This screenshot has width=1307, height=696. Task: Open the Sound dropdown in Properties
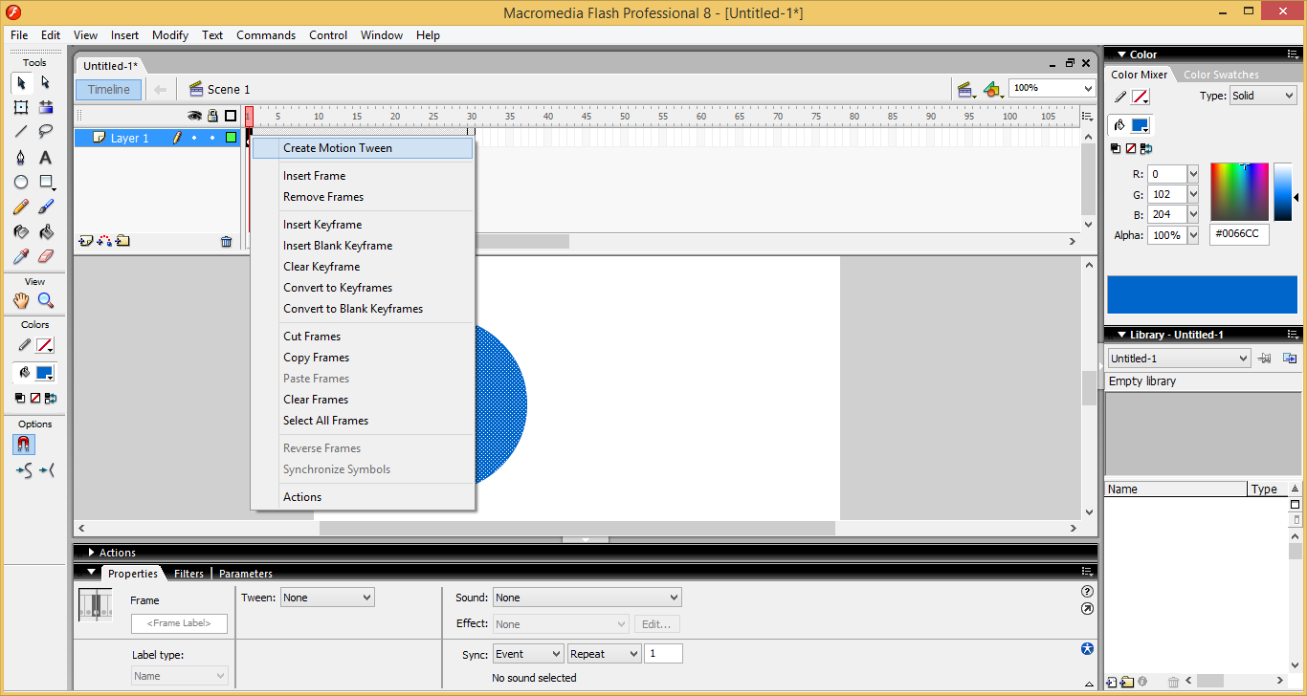(x=587, y=598)
